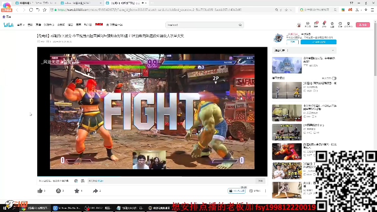Open the download client nav item
This screenshot has width=377, height=212.
(x=115, y=25)
